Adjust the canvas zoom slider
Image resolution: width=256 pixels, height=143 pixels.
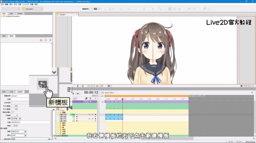tap(78, 86)
